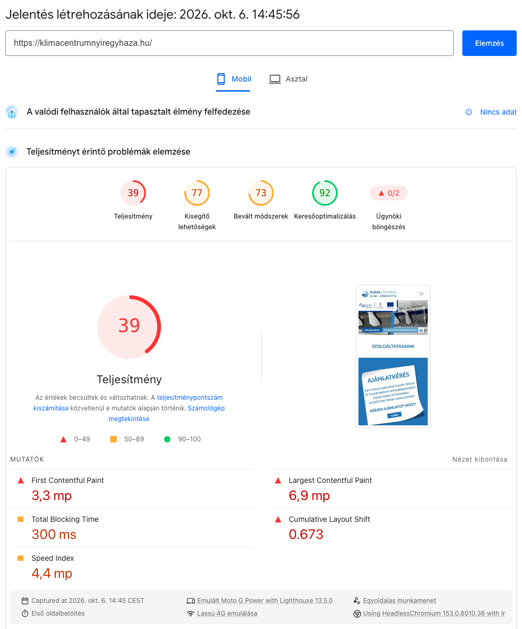
Task: Click the red triangle 0–49 legend icon
Action: (x=63, y=440)
